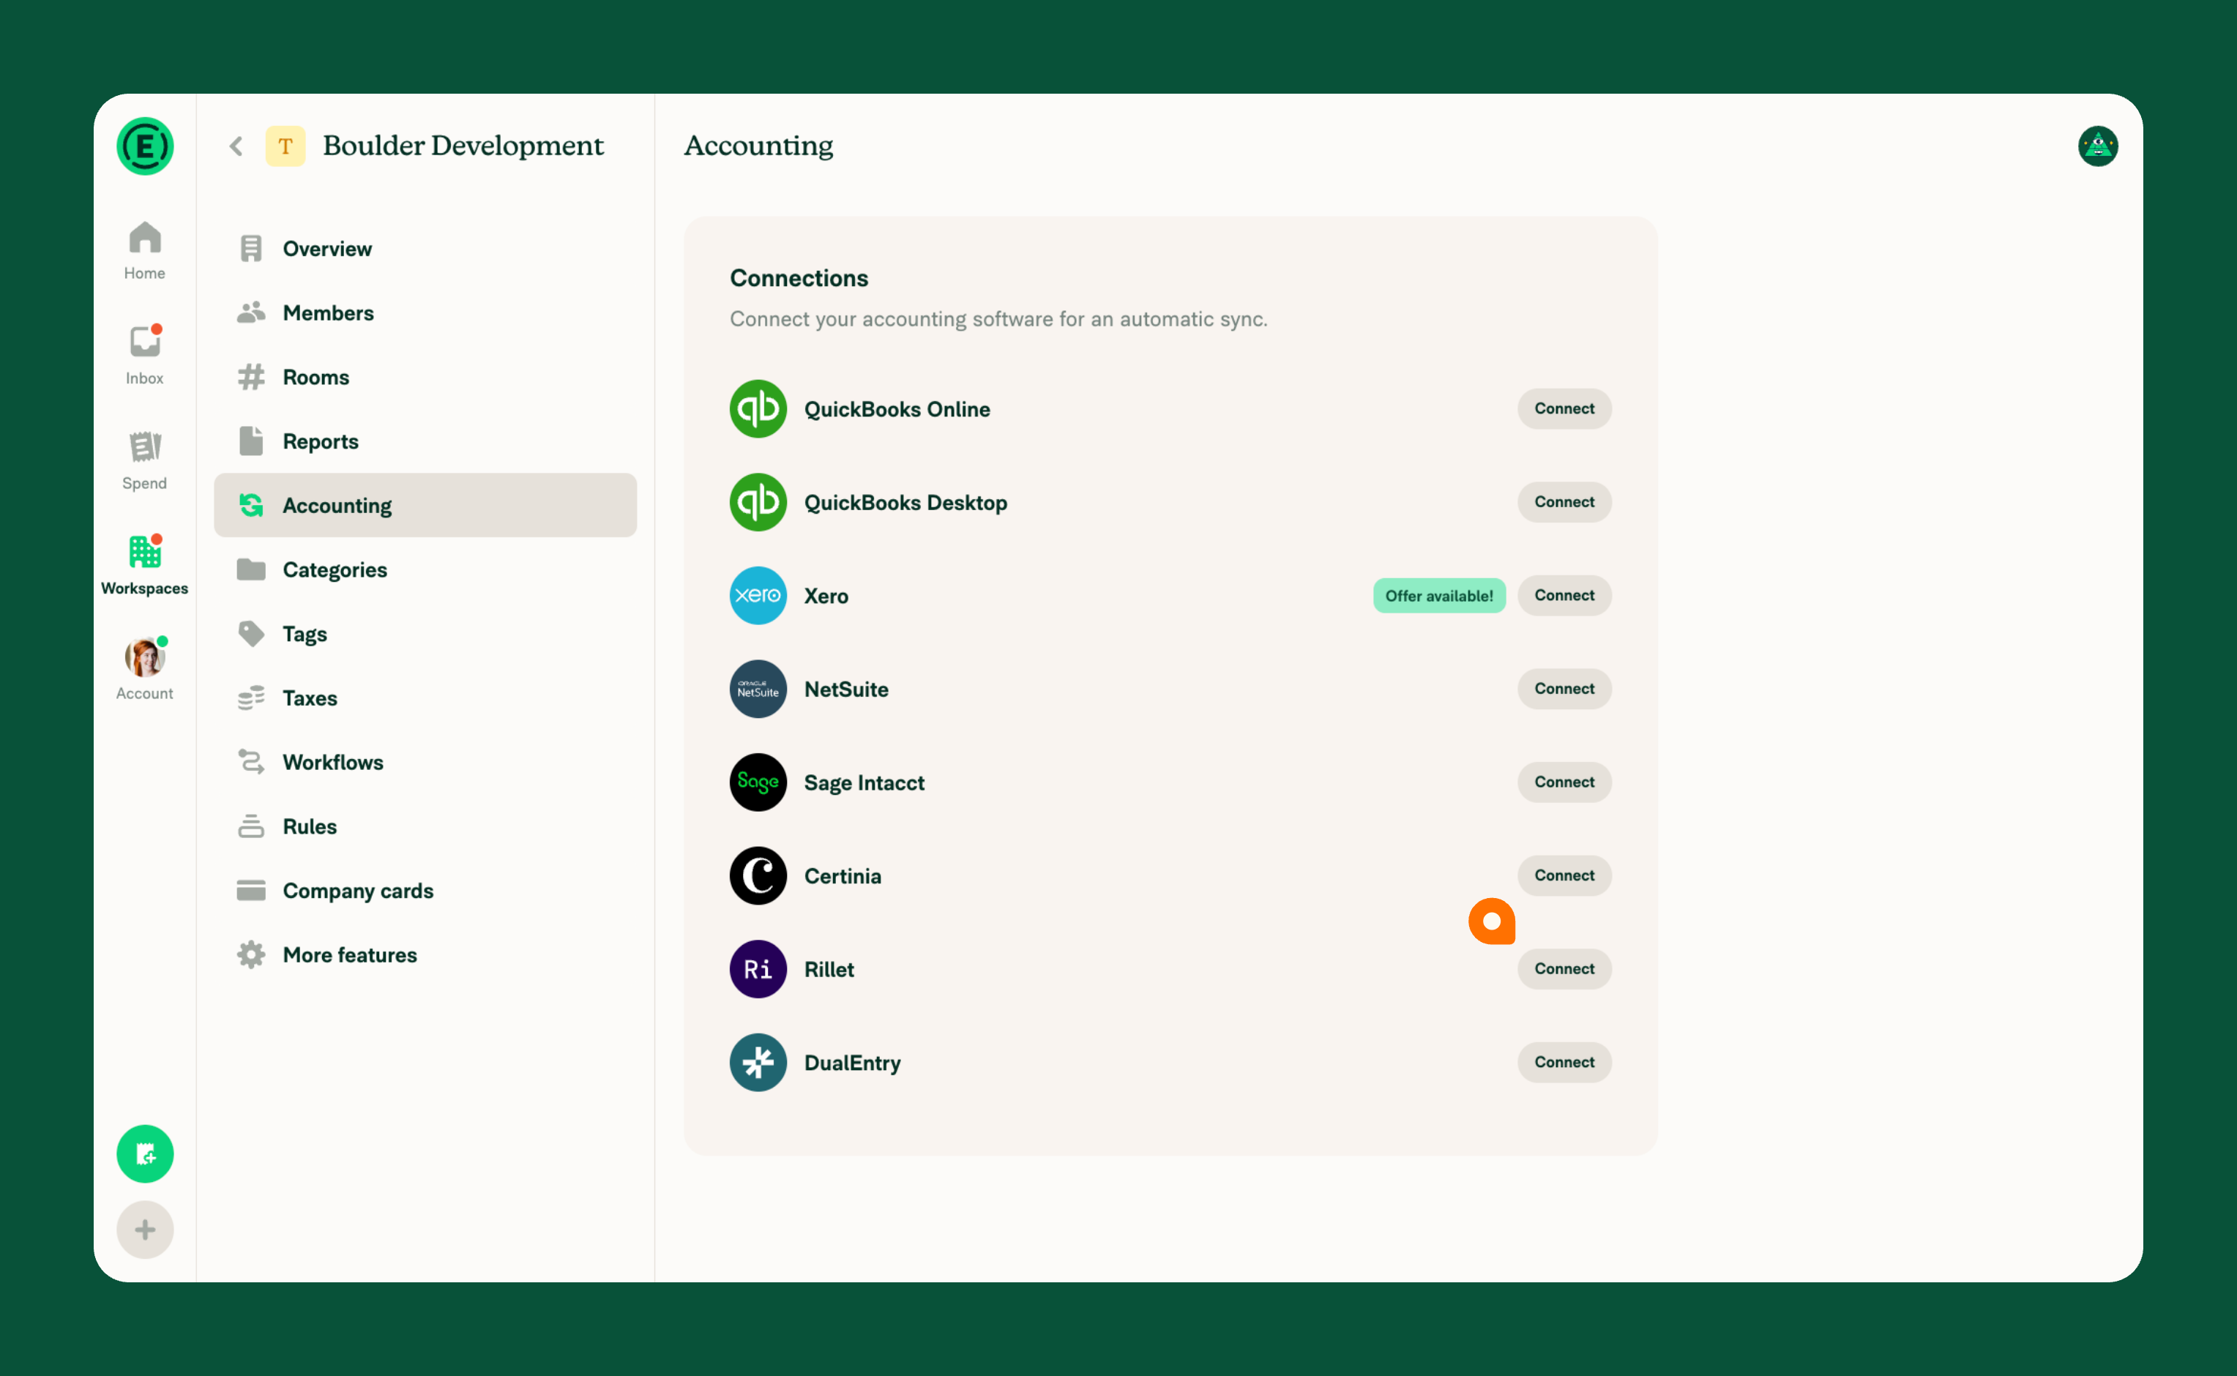The image size is (2237, 1376).
Task: Click the Accounting page title
Action: (x=759, y=146)
